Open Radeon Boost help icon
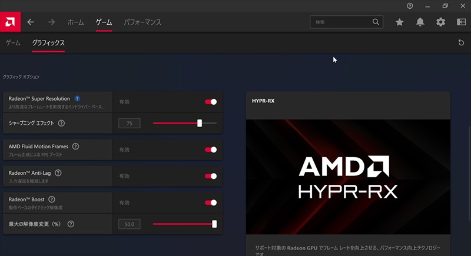 [52, 200]
